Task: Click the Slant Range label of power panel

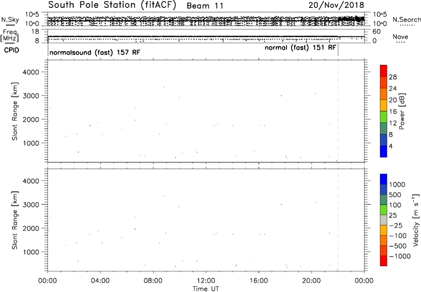Action: click(x=15, y=111)
